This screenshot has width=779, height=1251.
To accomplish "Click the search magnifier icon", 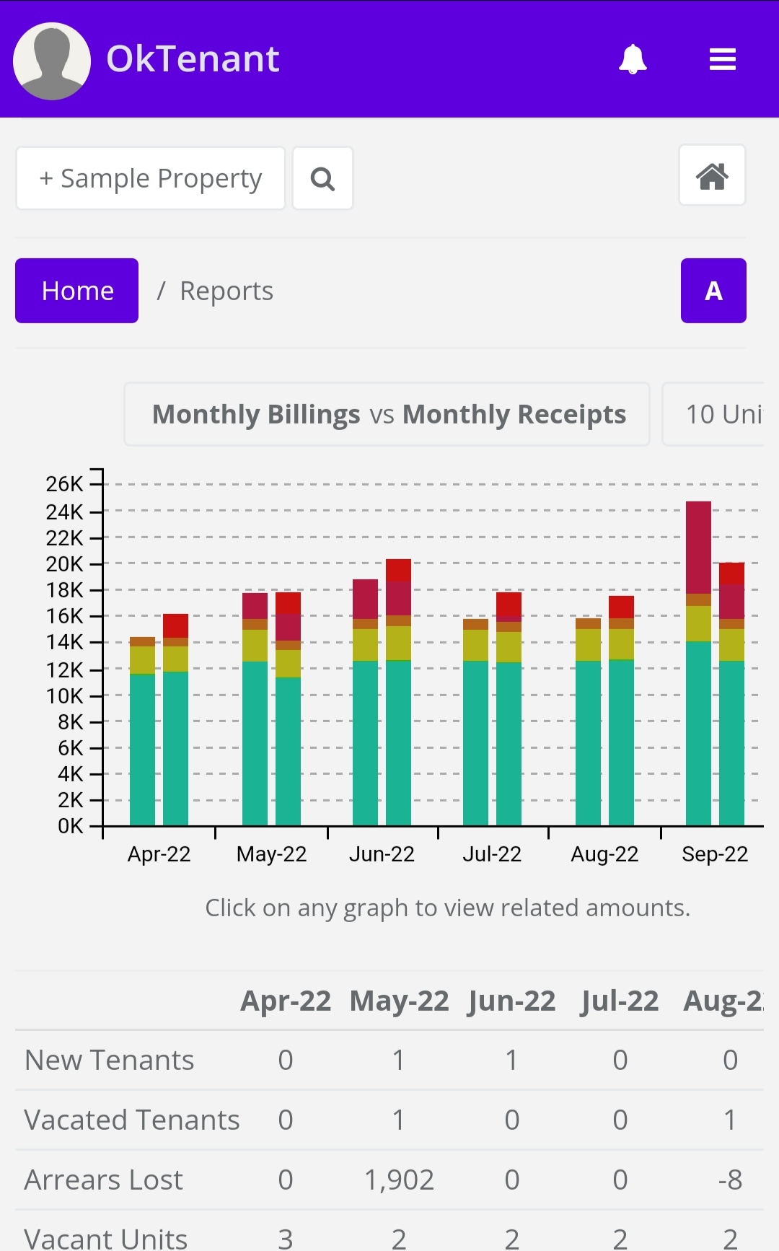I will click(x=322, y=178).
